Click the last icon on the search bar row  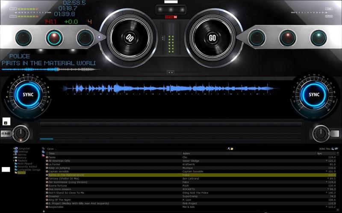pos(336,149)
